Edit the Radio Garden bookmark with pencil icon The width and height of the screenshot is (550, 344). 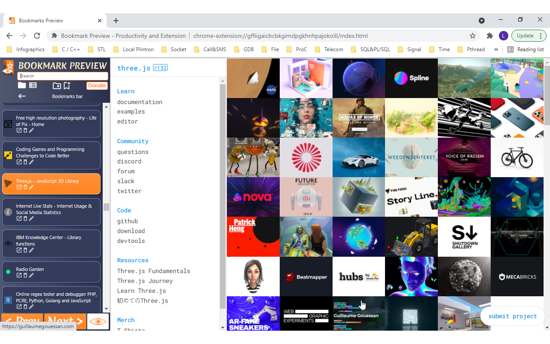31,275
